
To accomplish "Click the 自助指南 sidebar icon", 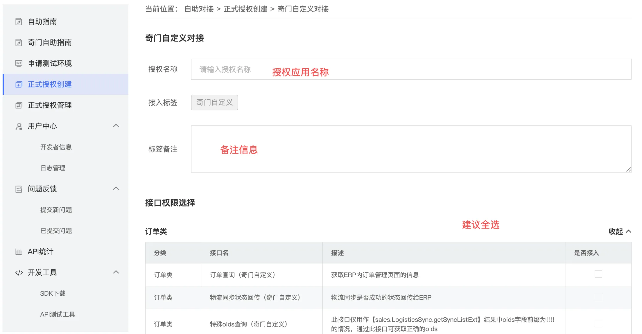I will click(19, 22).
